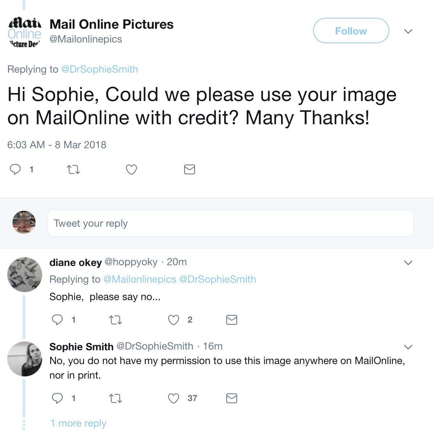
Task: Like diane okey's 'please say no' reply
Action: click(174, 320)
